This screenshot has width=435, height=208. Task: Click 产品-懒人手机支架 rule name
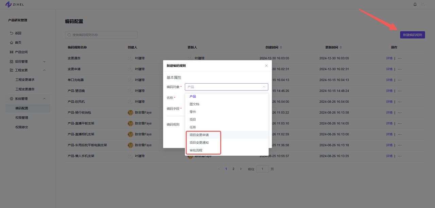click(x=81, y=156)
